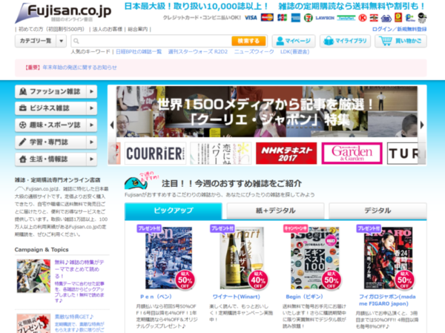
Task: Open the 年末年始の発送に関するお知らせ link
Action: [80, 67]
